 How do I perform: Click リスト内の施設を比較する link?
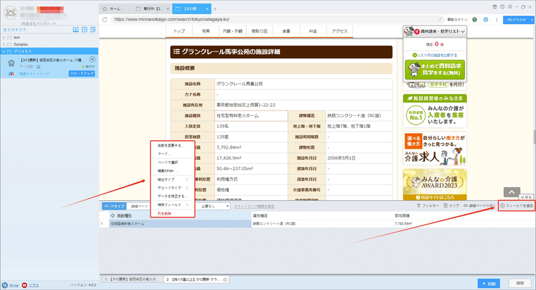point(435,55)
